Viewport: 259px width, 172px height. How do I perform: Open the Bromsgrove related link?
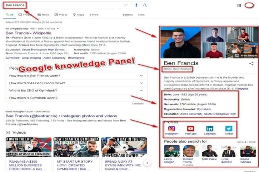pyautogui.click(x=76, y=58)
